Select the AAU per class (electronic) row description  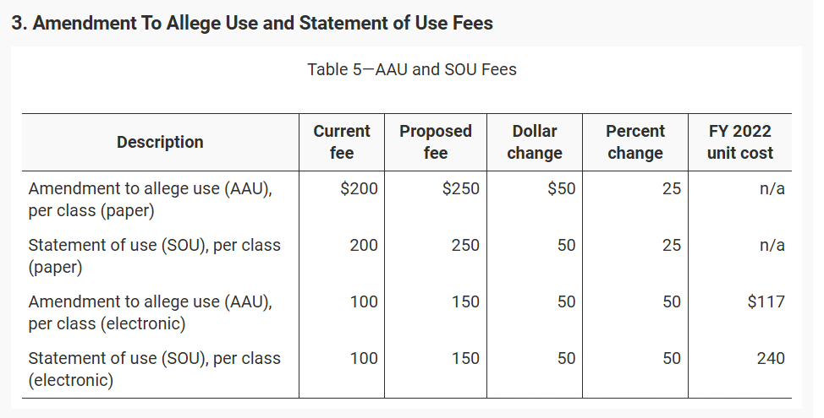pyautogui.click(x=151, y=312)
